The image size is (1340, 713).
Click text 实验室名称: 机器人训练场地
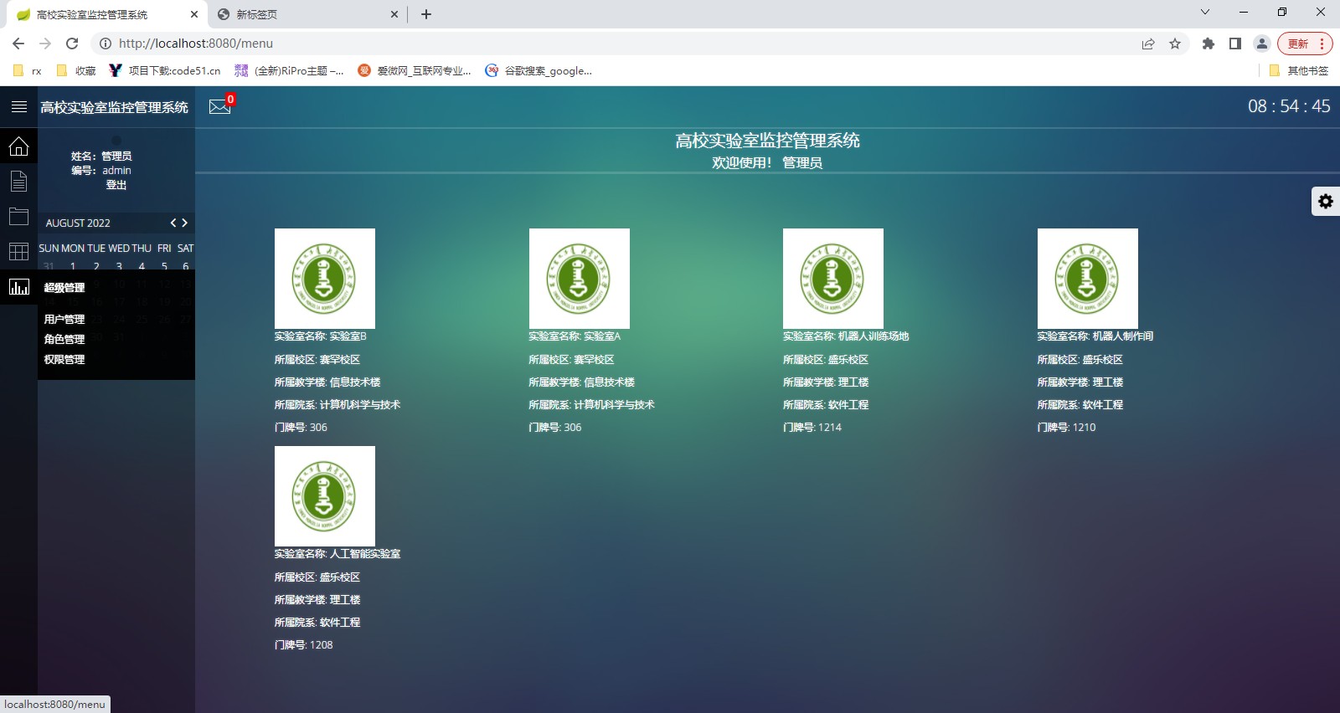coord(846,336)
